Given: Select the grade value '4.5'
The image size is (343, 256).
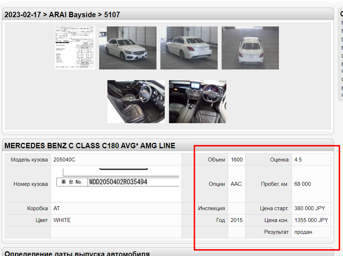Looking at the screenshot, I should click(x=298, y=160).
